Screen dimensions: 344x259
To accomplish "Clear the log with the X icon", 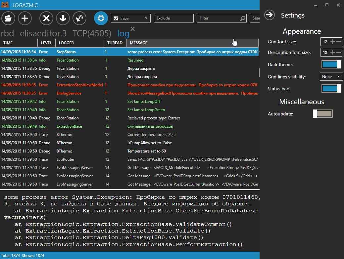I will [46, 18].
